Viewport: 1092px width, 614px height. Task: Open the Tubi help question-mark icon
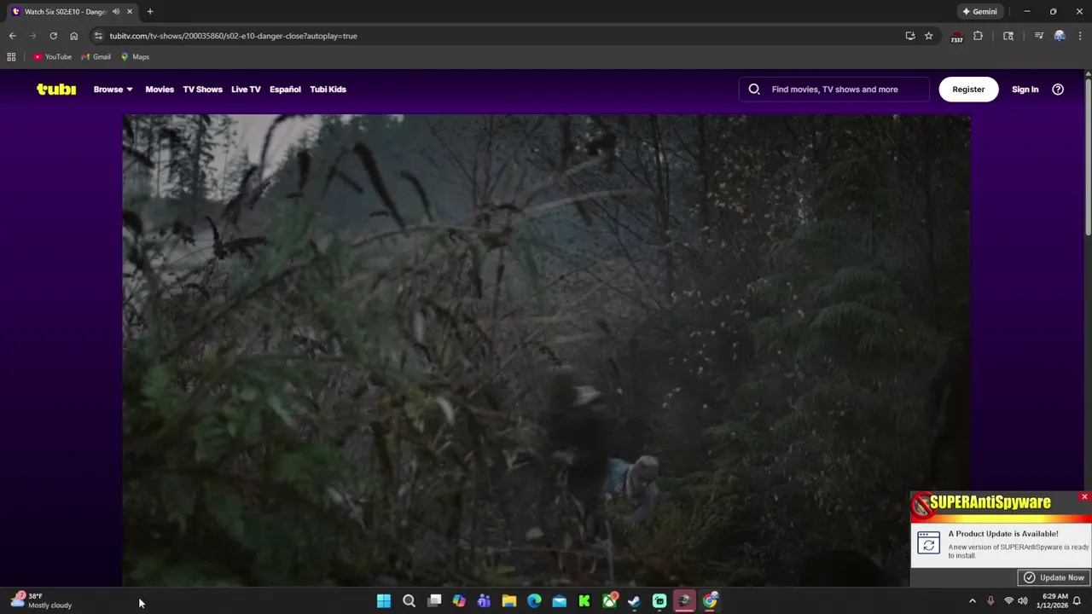click(1058, 89)
